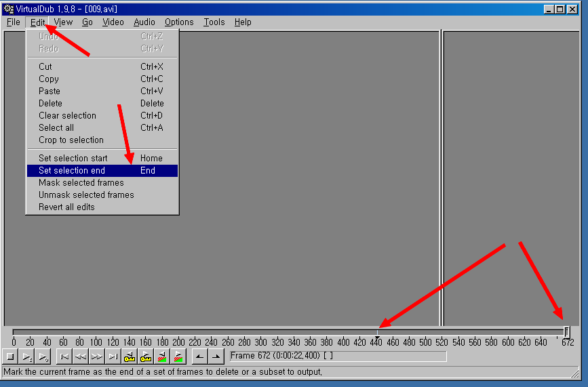Choose Paste from the Edit menu

point(102,91)
